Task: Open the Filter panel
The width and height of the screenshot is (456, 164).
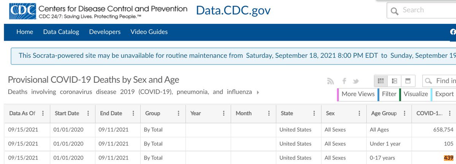Action: tap(389, 94)
